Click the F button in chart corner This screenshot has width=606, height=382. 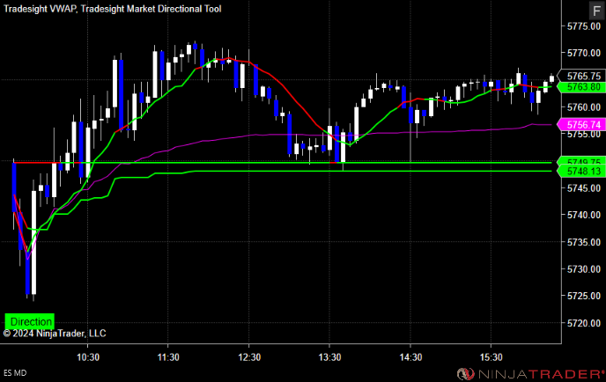tap(596, 11)
